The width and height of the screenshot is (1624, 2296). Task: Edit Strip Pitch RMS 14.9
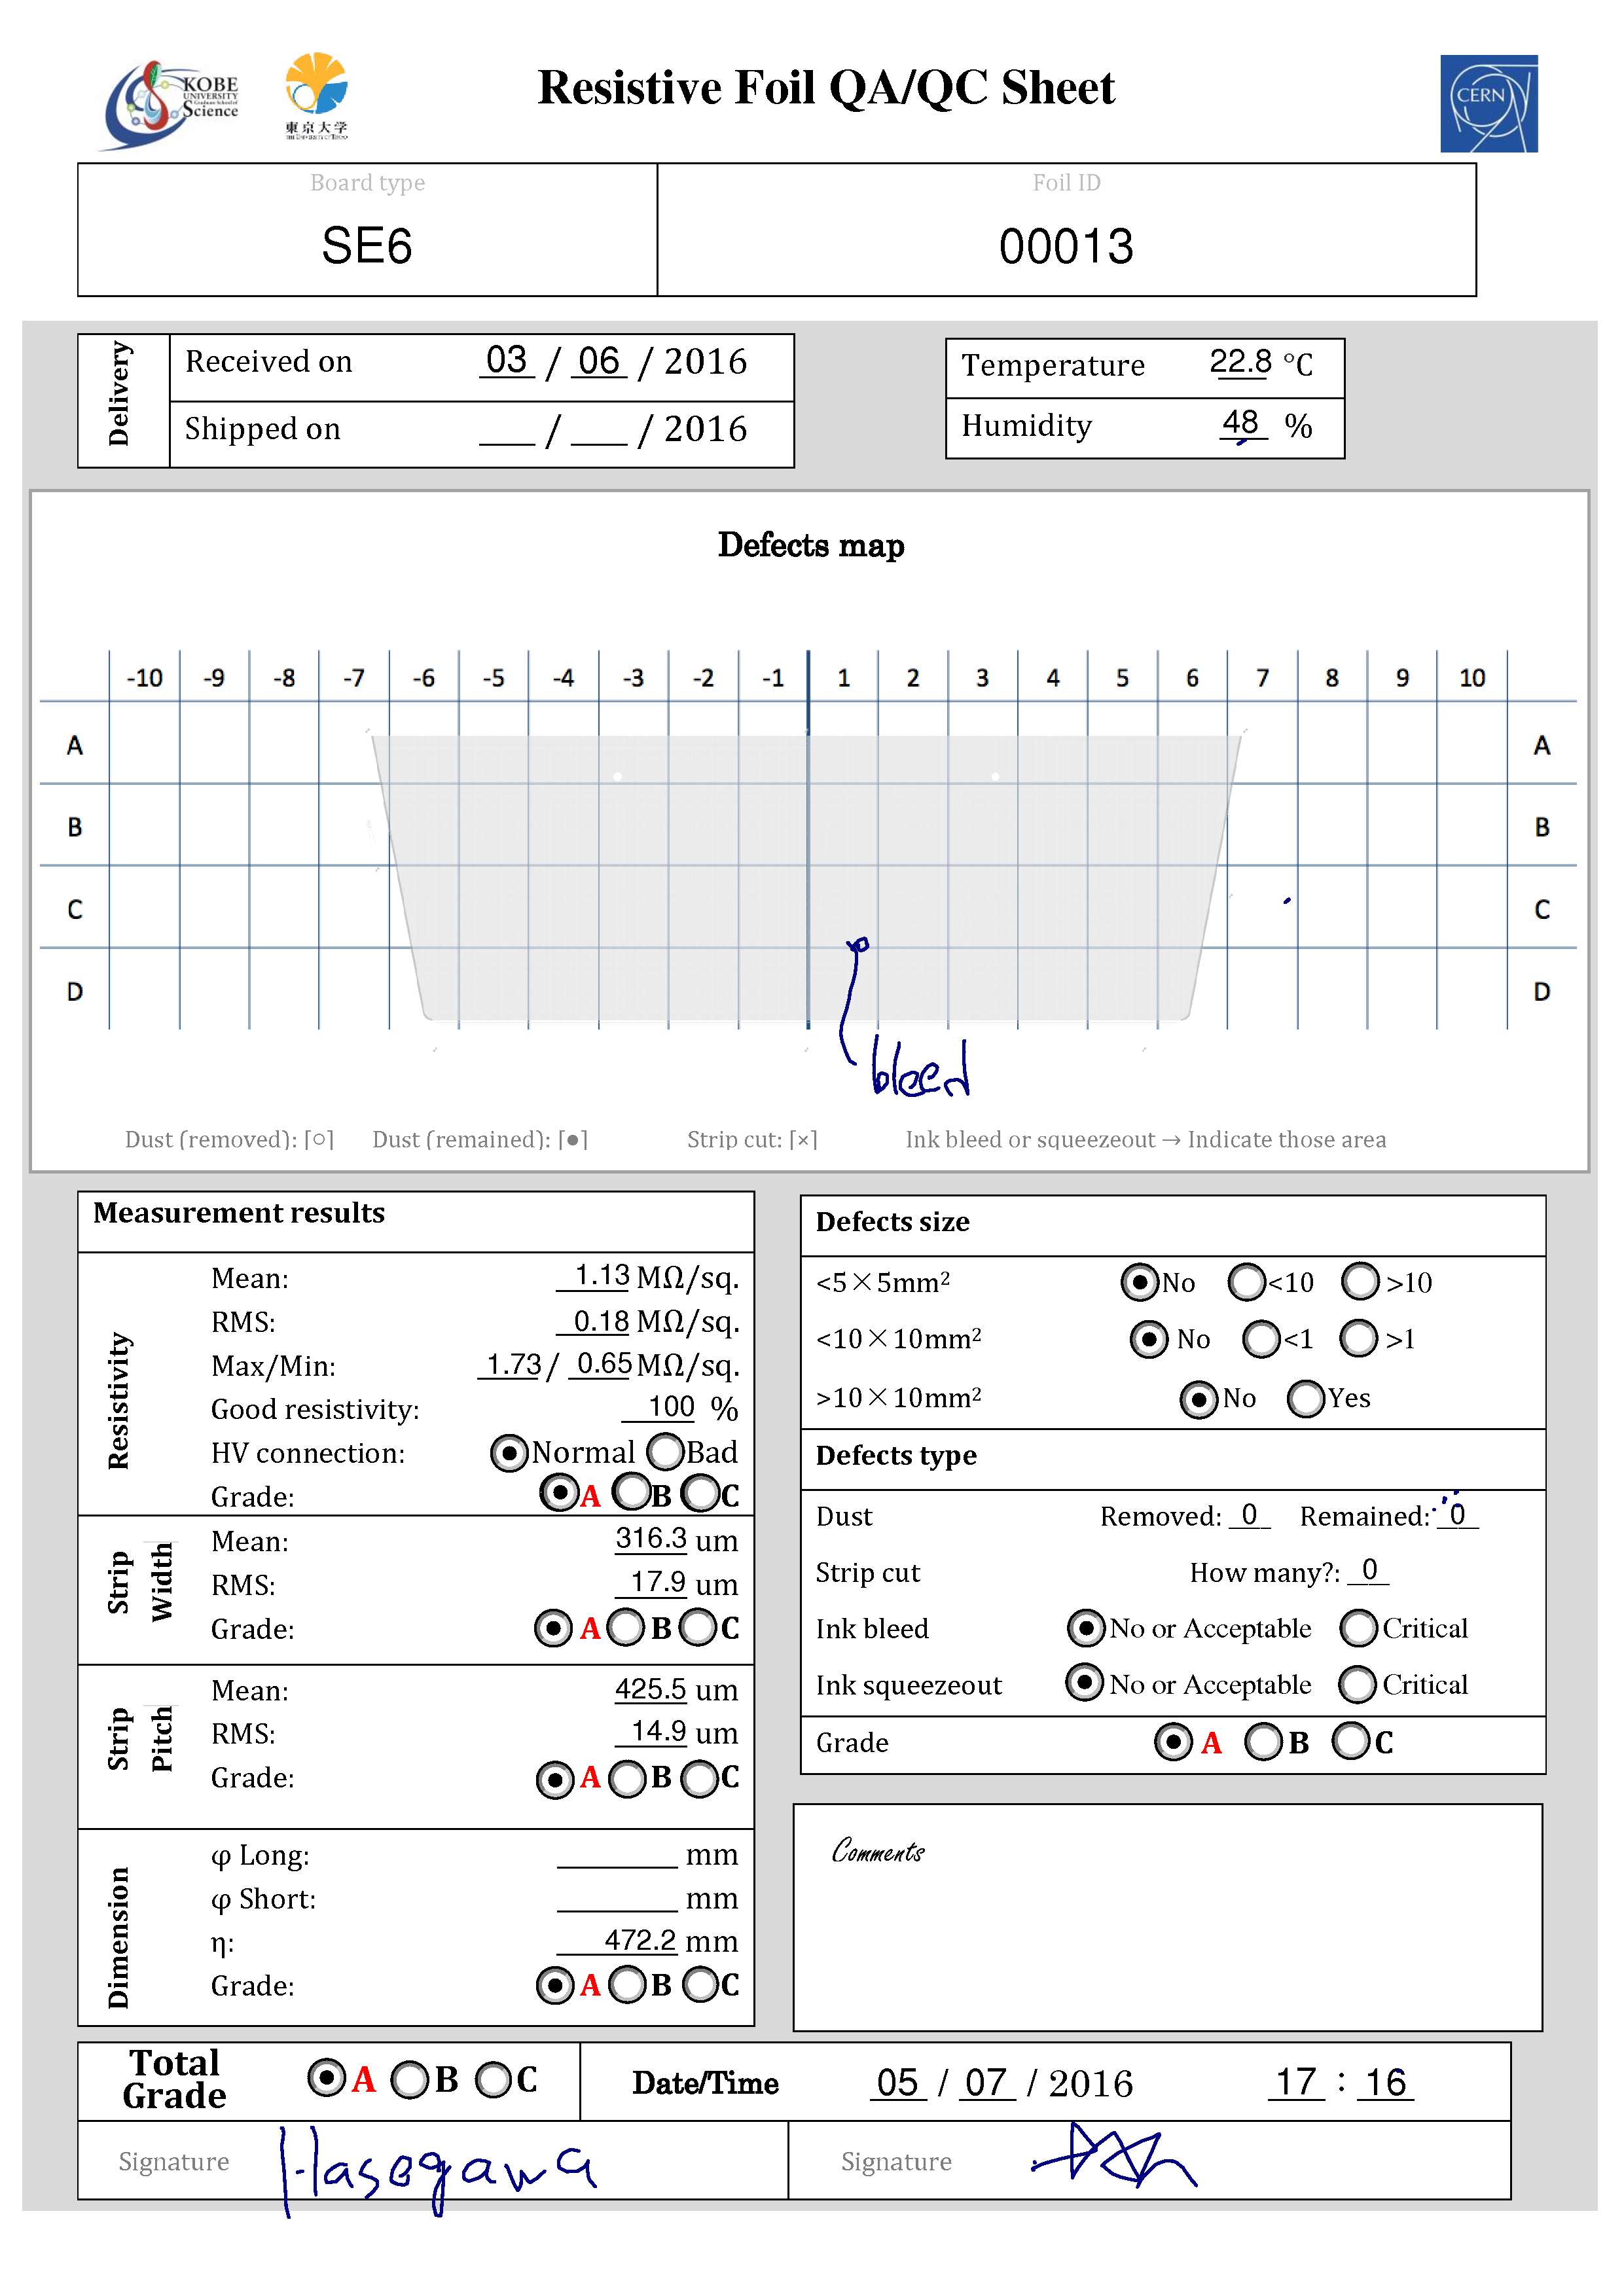(651, 1731)
